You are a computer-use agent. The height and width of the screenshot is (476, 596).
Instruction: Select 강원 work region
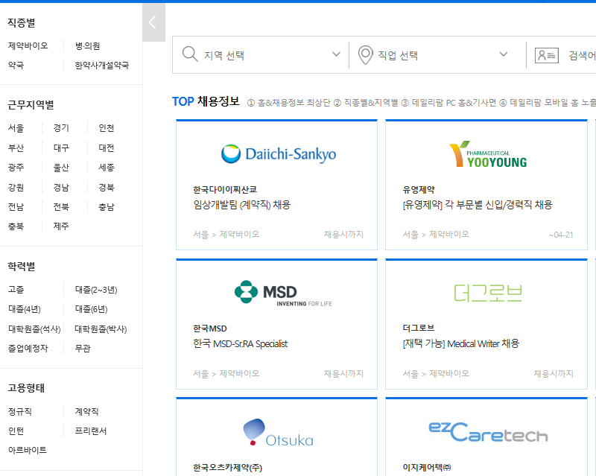16,188
